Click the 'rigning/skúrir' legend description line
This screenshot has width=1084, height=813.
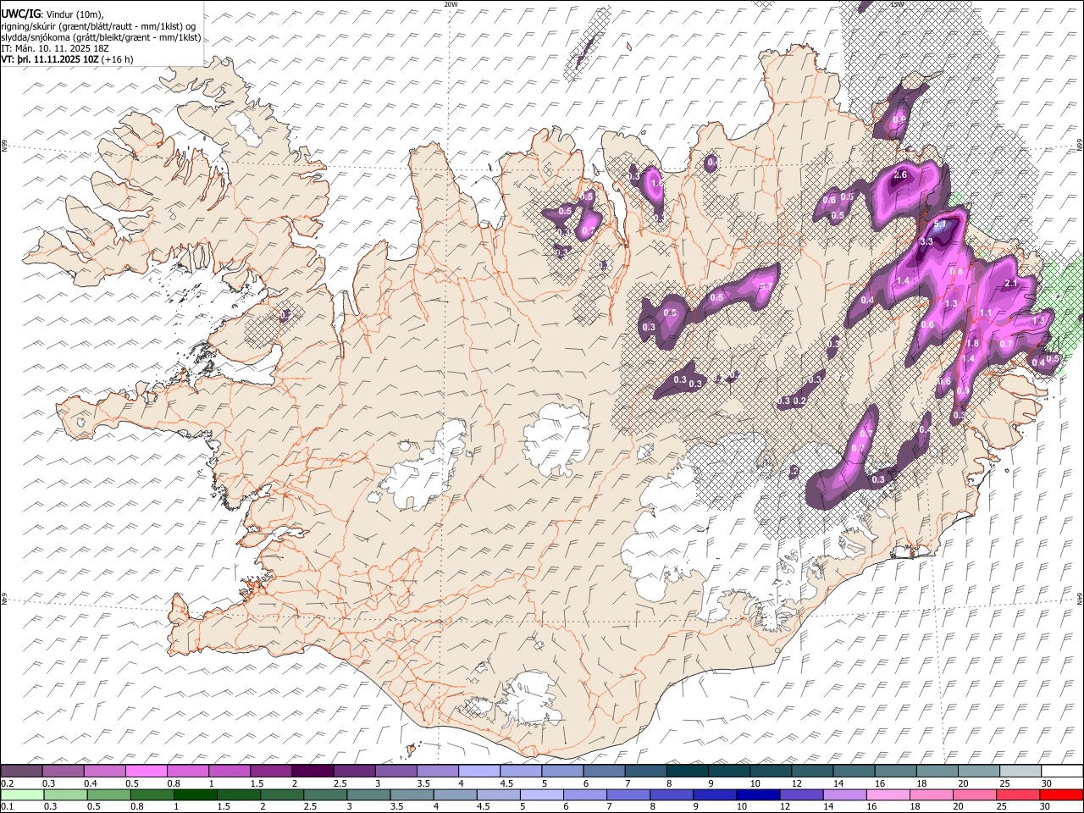click(x=99, y=26)
